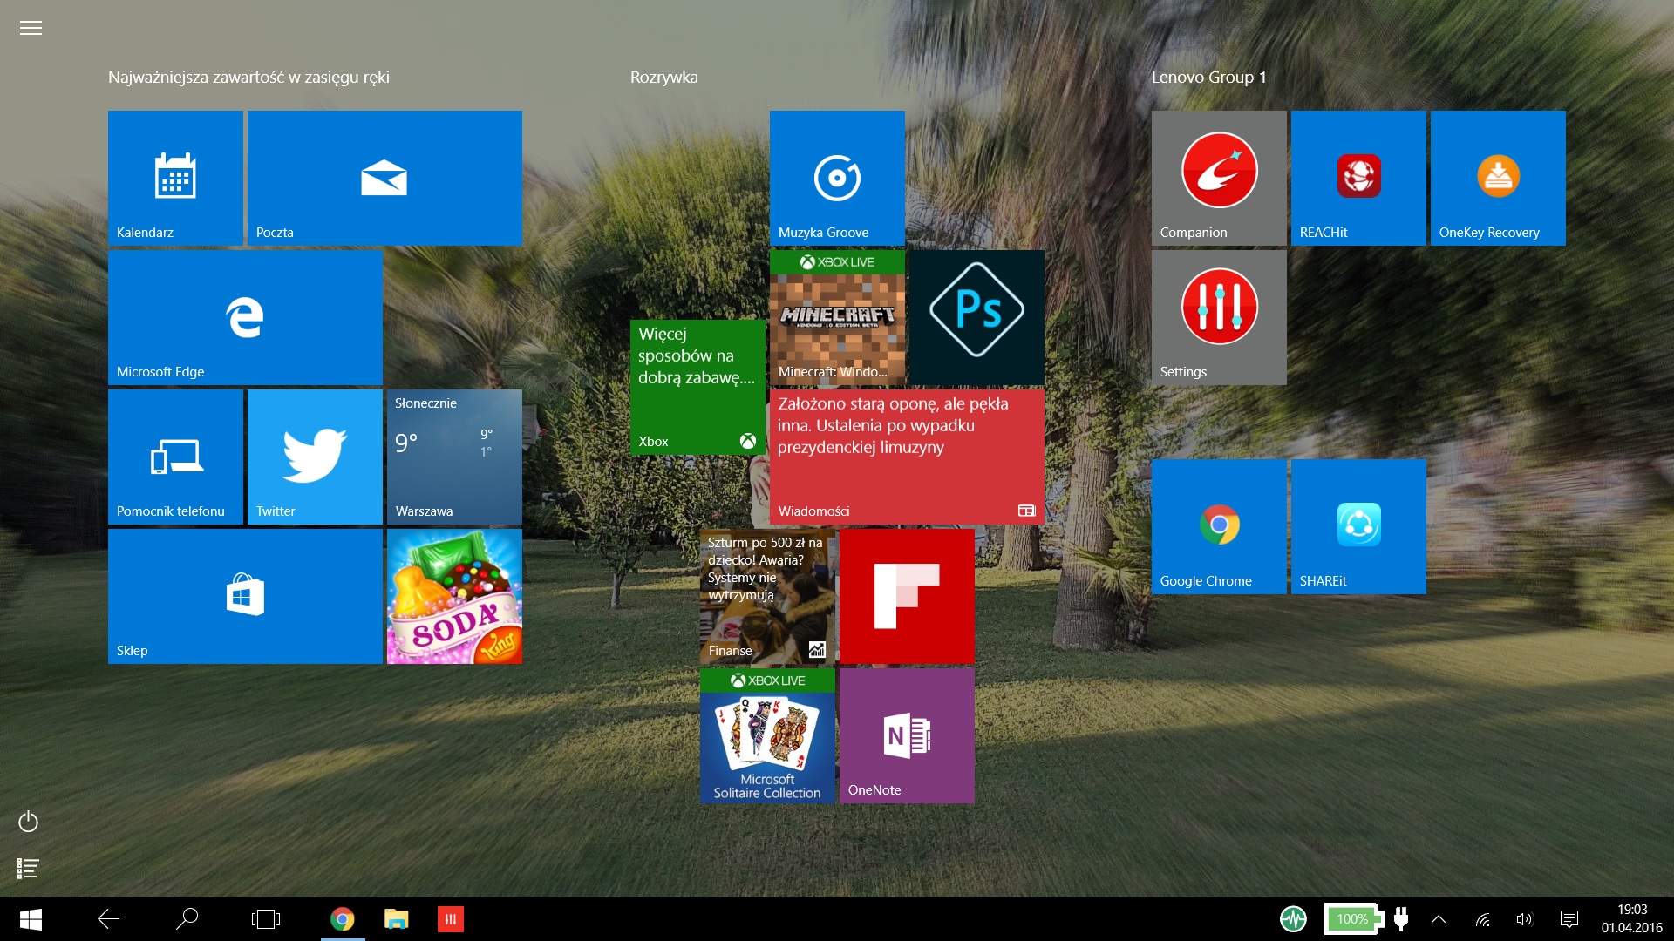Open Photoshop Express tile
This screenshot has height=941, width=1674.
click(x=976, y=317)
